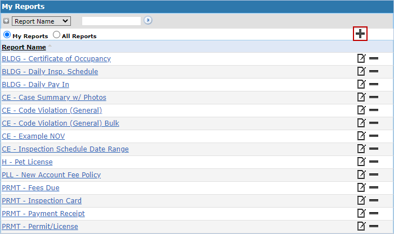Select the All Reports radio button
394x234 pixels.
point(56,35)
